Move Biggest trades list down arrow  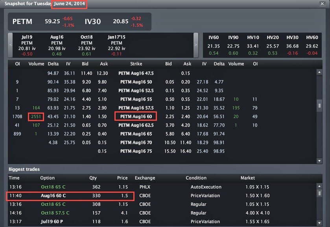[319, 223]
